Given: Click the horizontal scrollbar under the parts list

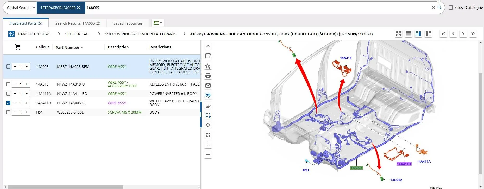Looking at the screenshot, I should 65,187.
